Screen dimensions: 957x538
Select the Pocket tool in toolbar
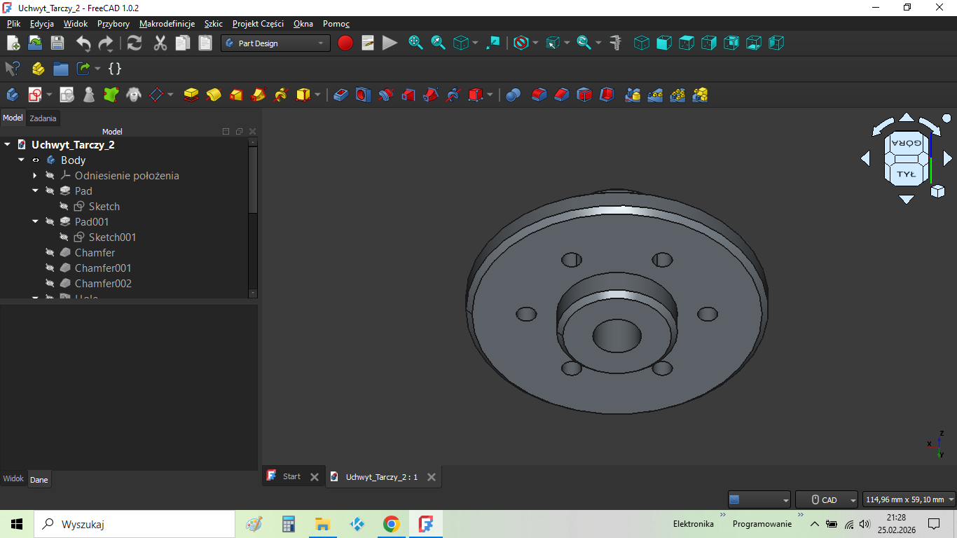[341, 95]
